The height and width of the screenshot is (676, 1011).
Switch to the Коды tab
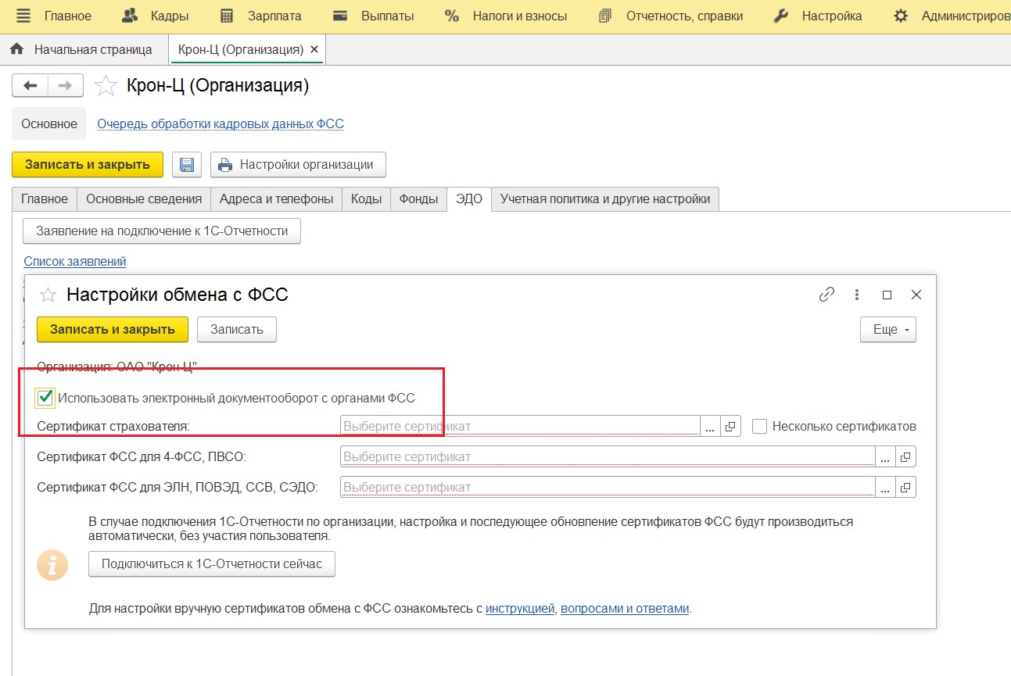pos(366,199)
